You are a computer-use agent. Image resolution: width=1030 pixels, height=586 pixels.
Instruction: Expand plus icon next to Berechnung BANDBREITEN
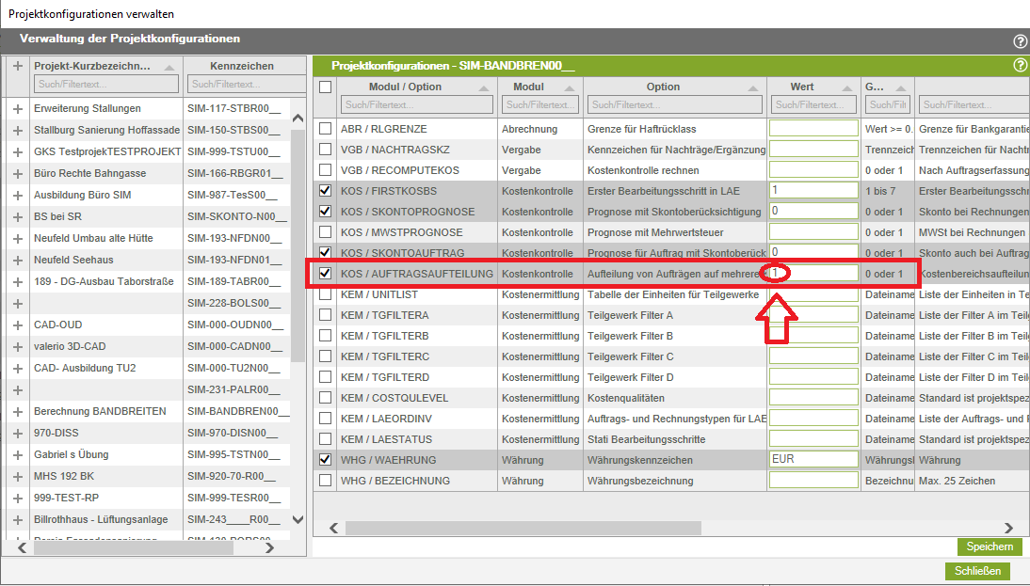[18, 412]
